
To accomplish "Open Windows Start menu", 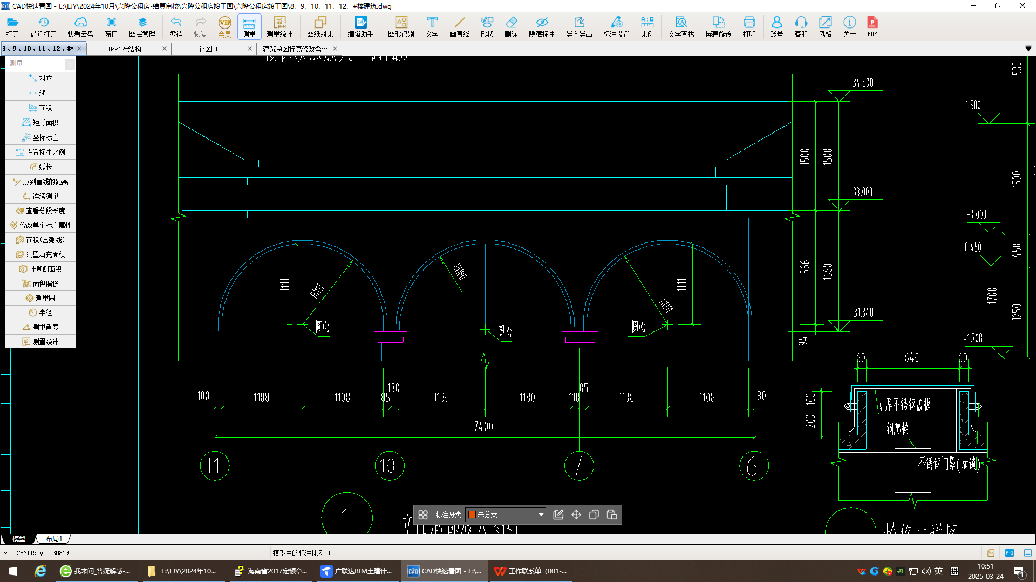I will 13,571.
